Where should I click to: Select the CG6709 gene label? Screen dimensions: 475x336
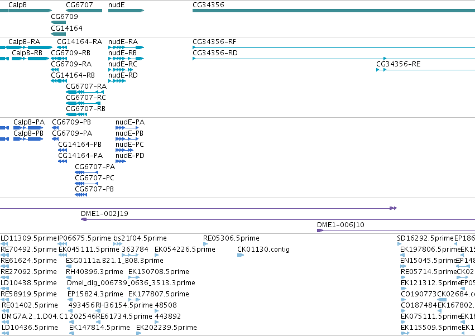[x=64, y=16]
